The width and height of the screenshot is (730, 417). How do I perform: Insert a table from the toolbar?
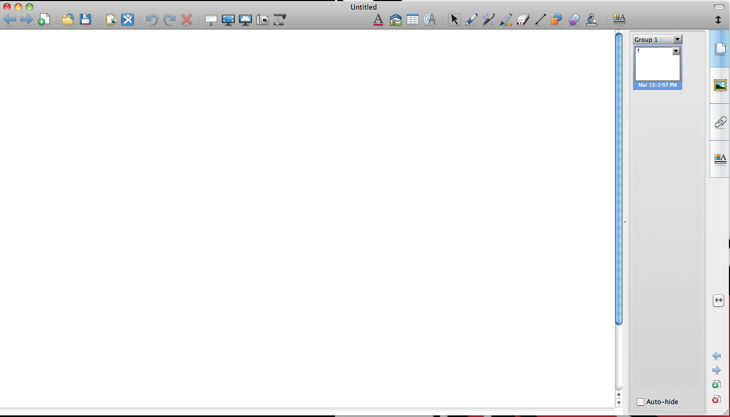(413, 20)
